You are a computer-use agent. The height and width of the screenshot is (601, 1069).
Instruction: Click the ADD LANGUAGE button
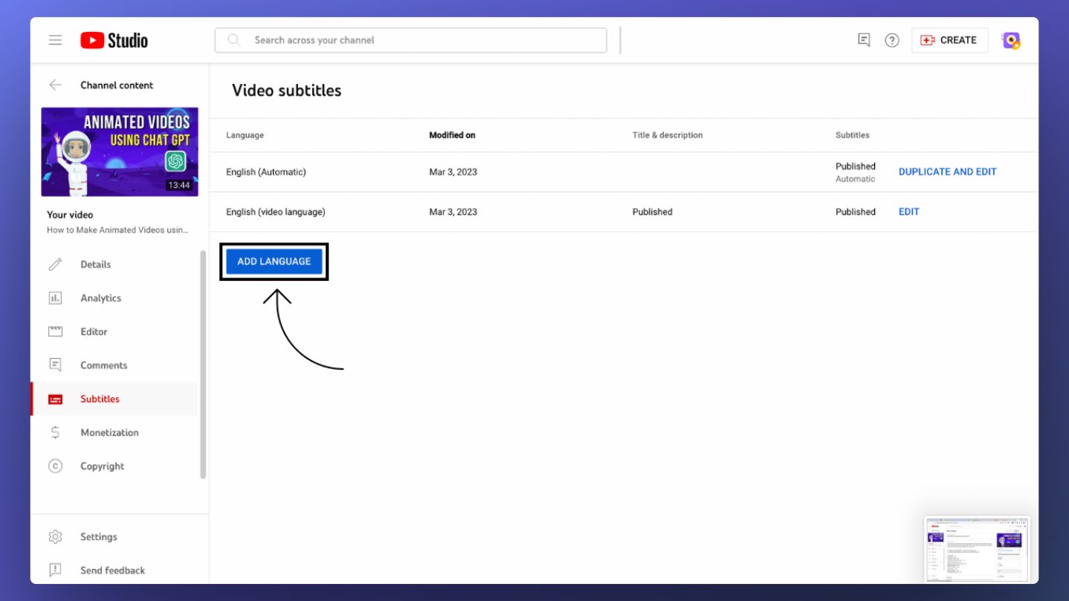coord(274,261)
